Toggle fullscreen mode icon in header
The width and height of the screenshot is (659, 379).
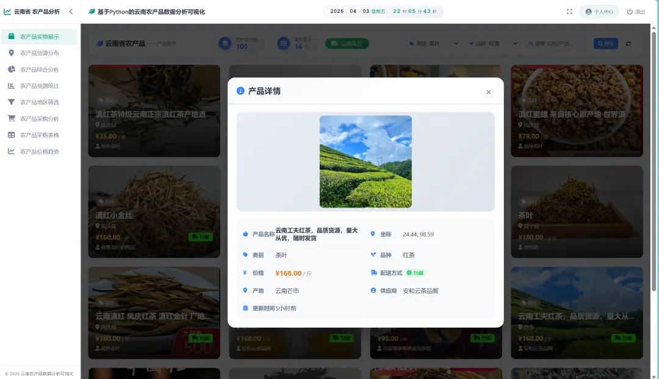click(x=569, y=12)
